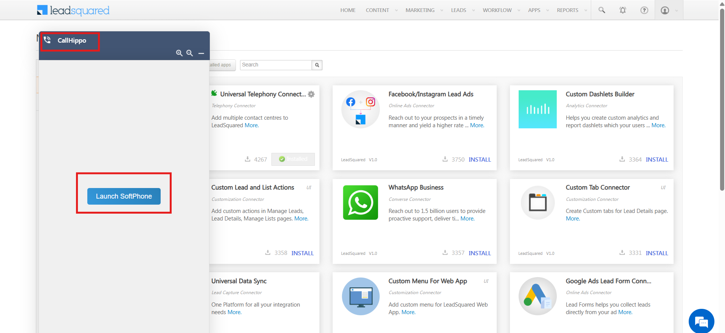The width and height of the screenshot is (725, 333).
Task: Open Universal Telephony Connector settings gear
Action: [311, 94]
